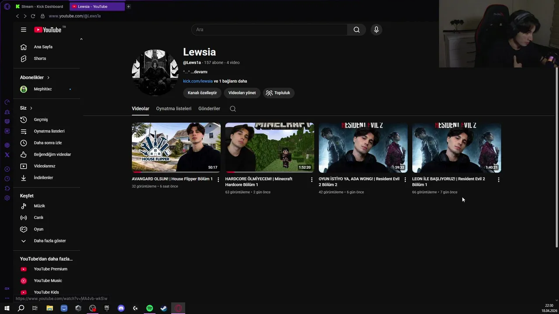The width and height of the screenshot is (559, 314).
Task: Open a new browser tab
Action: 128,7
